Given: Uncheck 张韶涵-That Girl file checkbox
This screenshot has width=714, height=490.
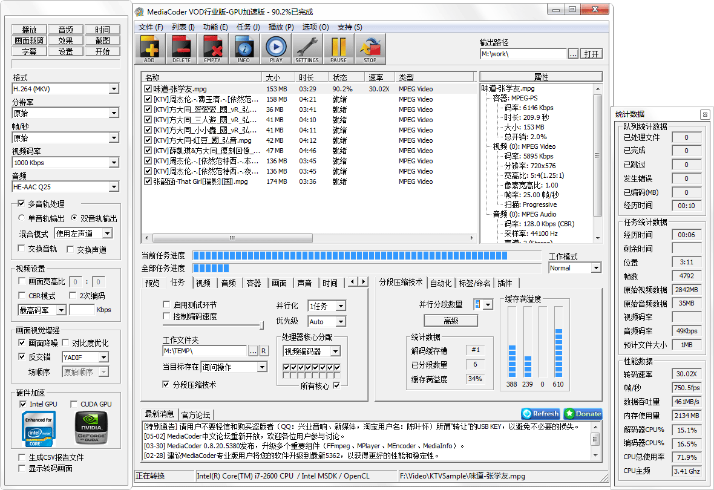Looking at the screenshot, I should tap(148, 181).
